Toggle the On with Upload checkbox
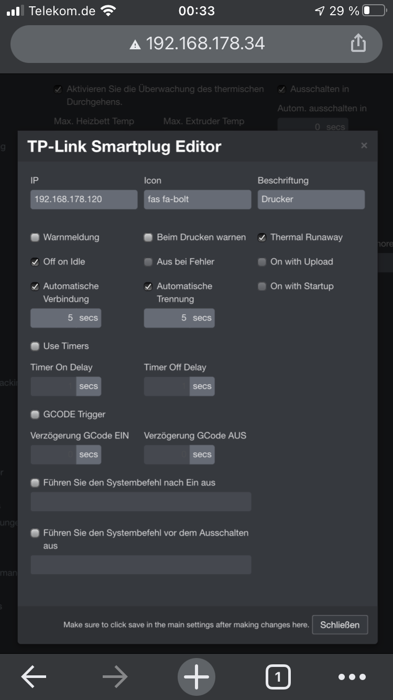 262,262
